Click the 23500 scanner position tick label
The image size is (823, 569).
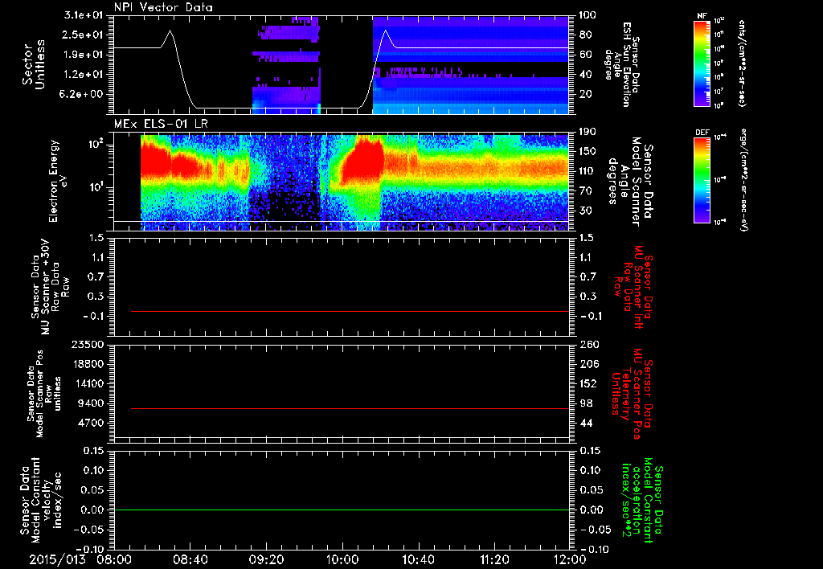[x=87, y=345]
